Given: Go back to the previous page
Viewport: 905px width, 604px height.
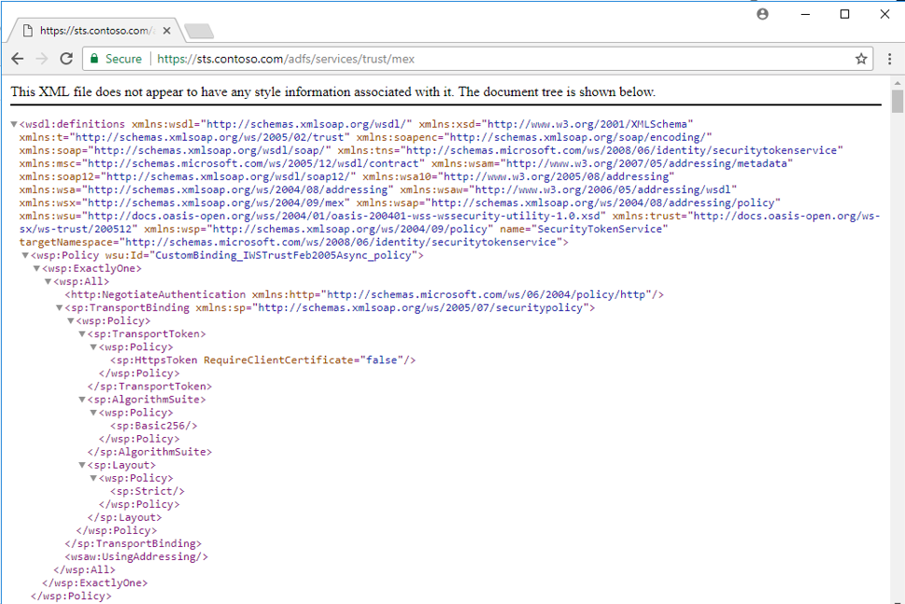Looking at the screenshot, I should pos(18,59).
